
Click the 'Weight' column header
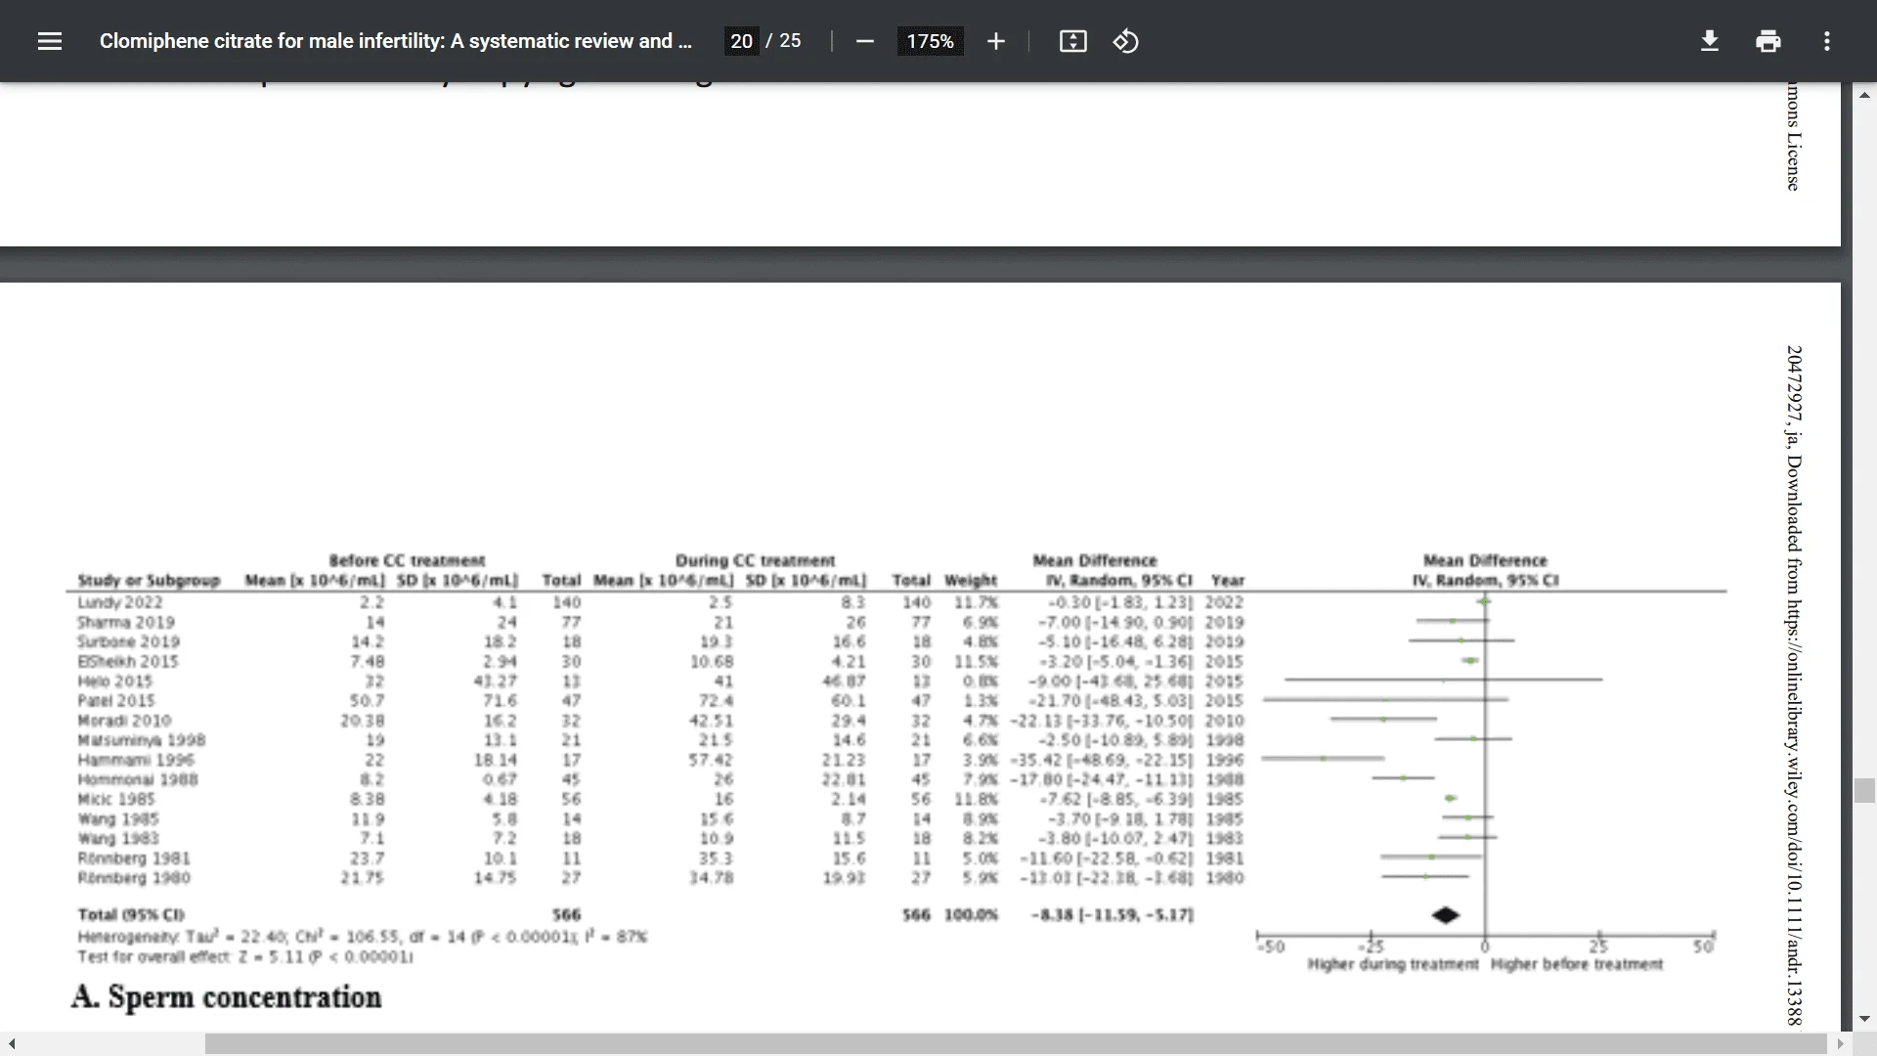point(970,581)
